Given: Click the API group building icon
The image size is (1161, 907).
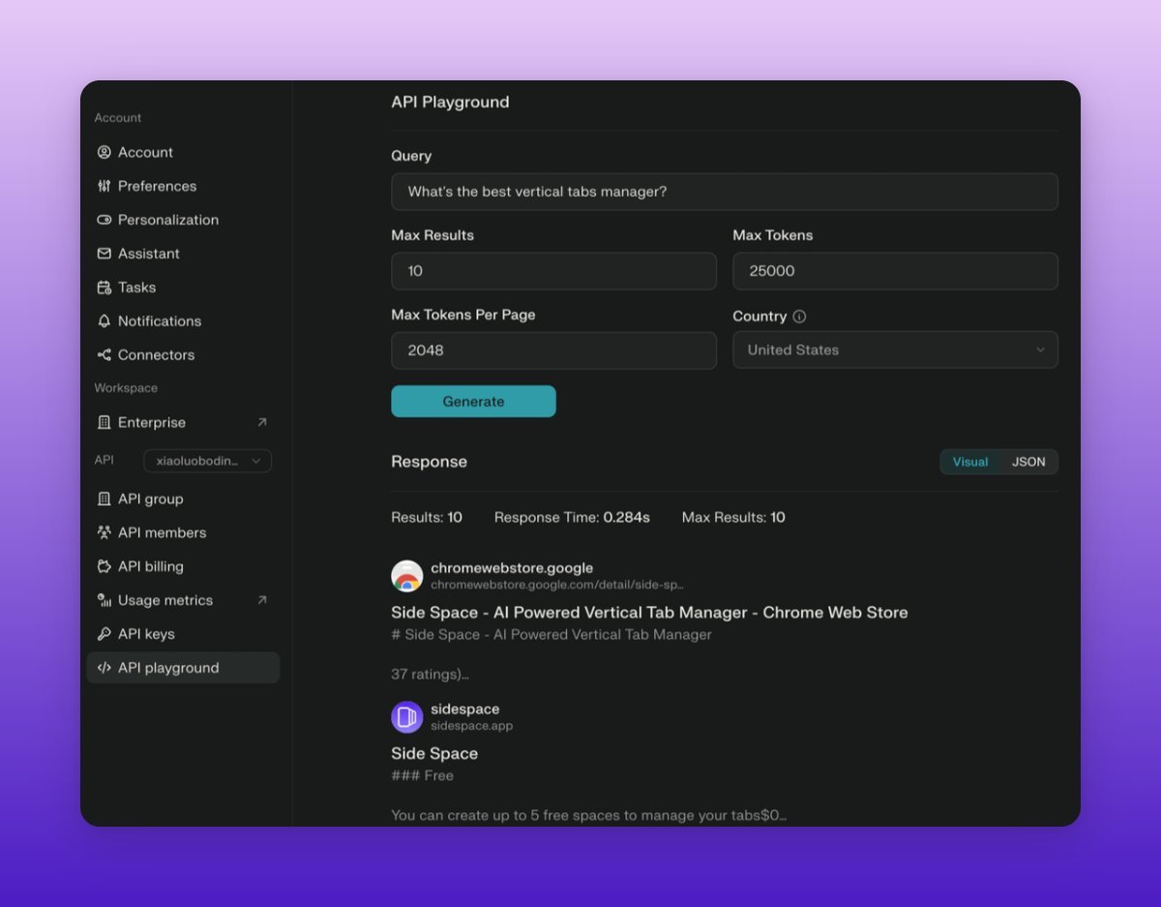Looking at the screenshot, I should click(x=104, y=499).
